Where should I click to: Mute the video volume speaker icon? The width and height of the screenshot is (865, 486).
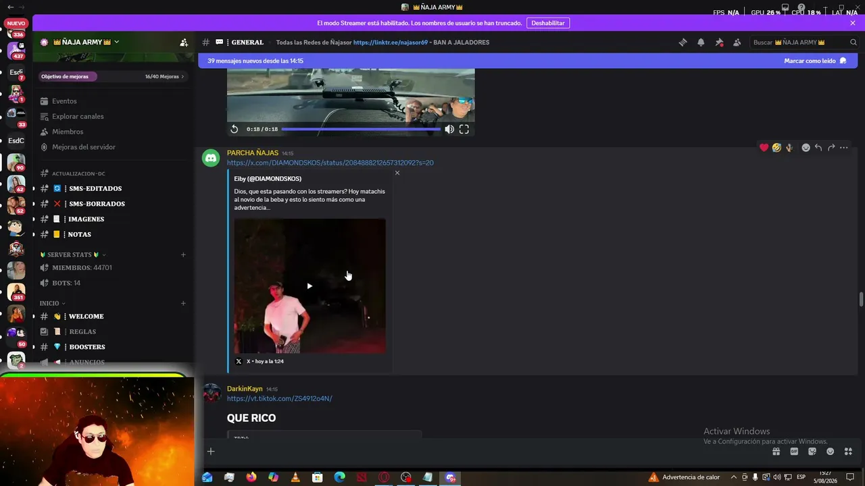click(x=449, y=129)
